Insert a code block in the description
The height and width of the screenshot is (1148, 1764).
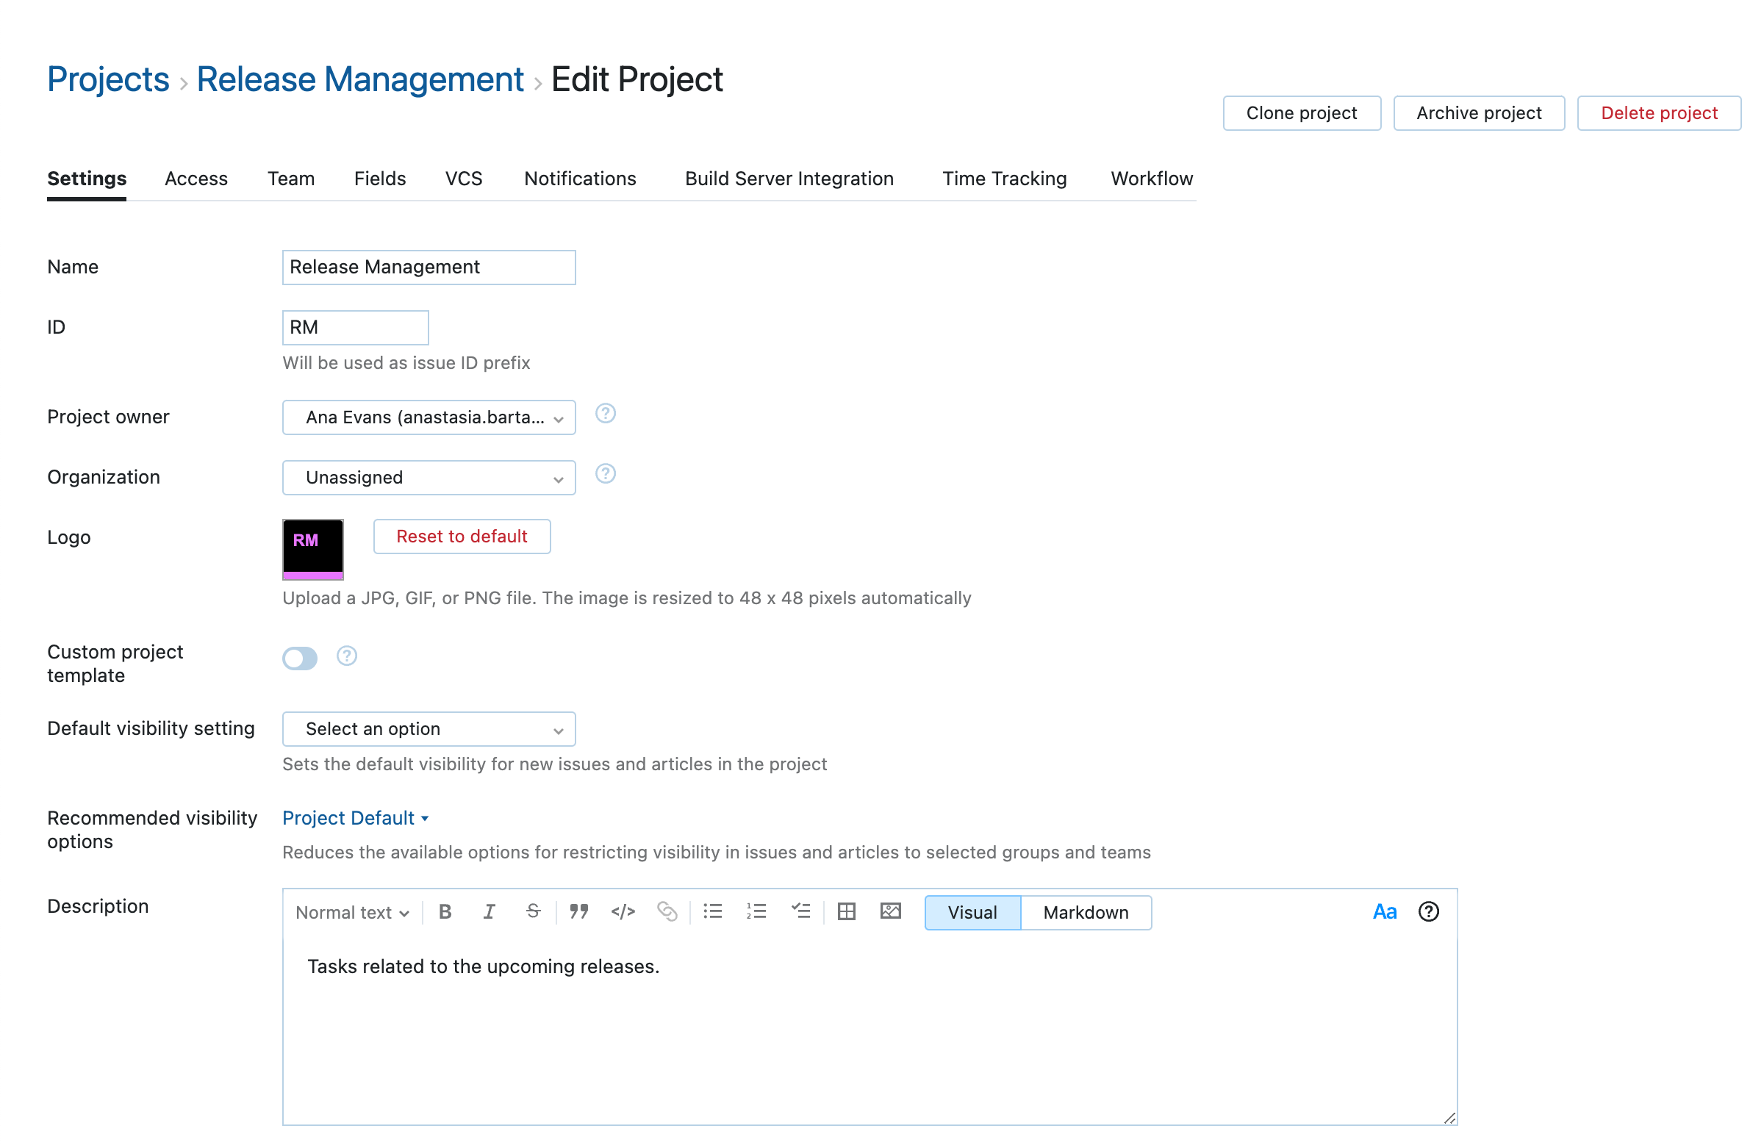623,912
